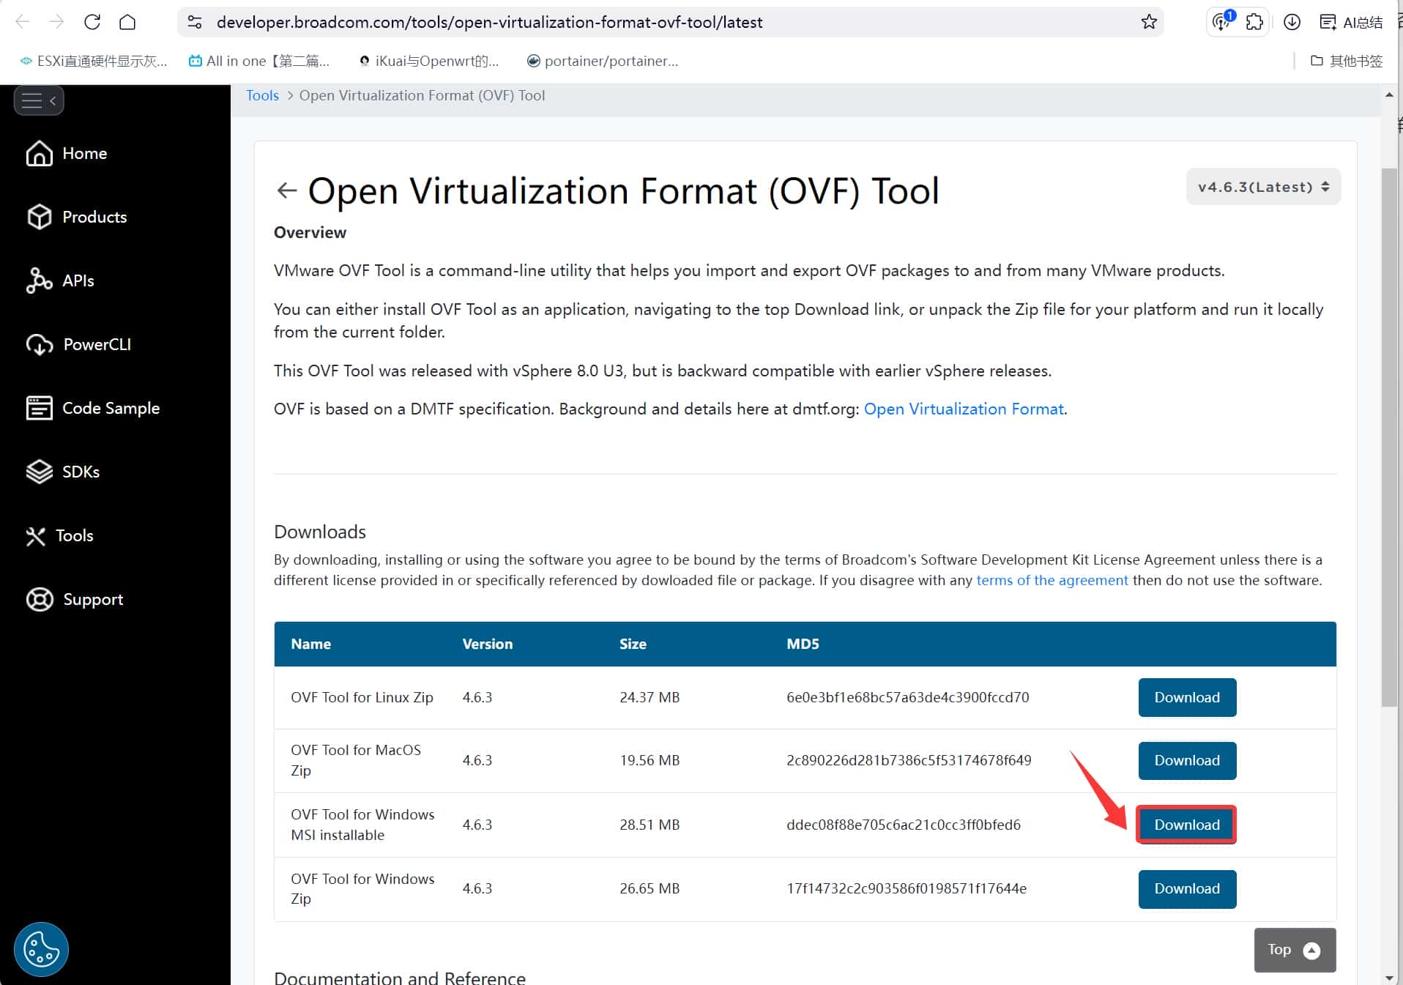This screenshot has width=1403, height=985.
Task: Collapse the sidebar navigation menu
Action: click(39, 100)
